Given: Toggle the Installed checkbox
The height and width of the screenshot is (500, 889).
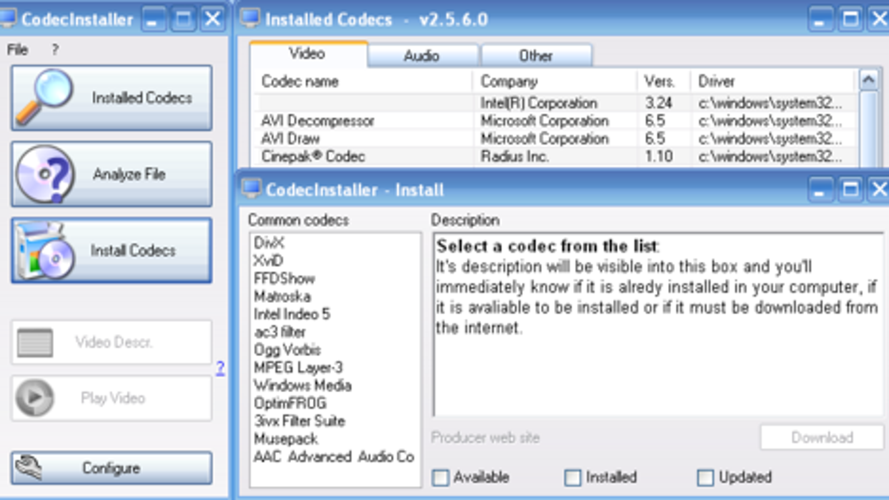Looking at the screenshot, I should pyautogui.click(x=573, y=478).
